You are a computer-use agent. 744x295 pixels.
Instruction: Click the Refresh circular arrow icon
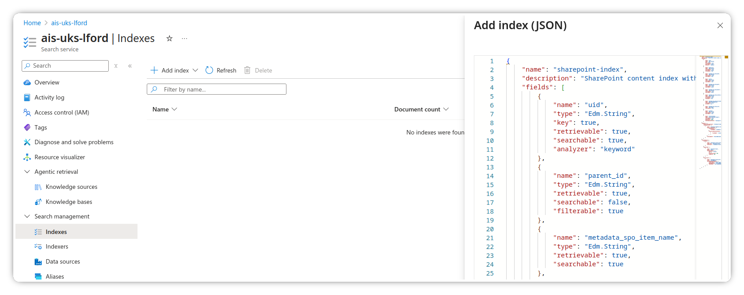[x=209, y=70]
